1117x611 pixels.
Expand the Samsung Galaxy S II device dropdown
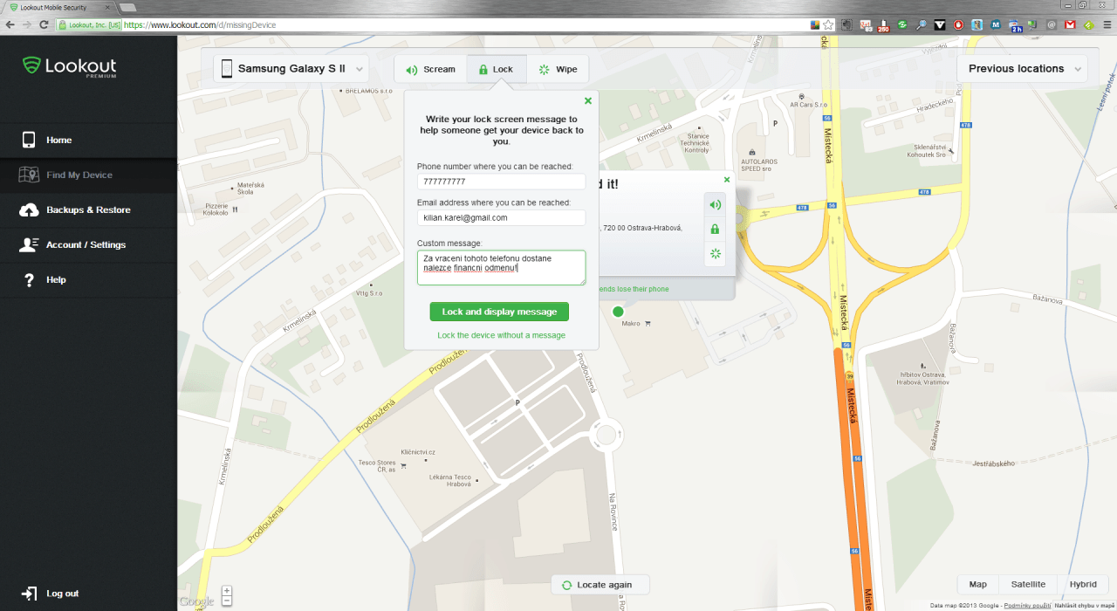coord(291,69)
